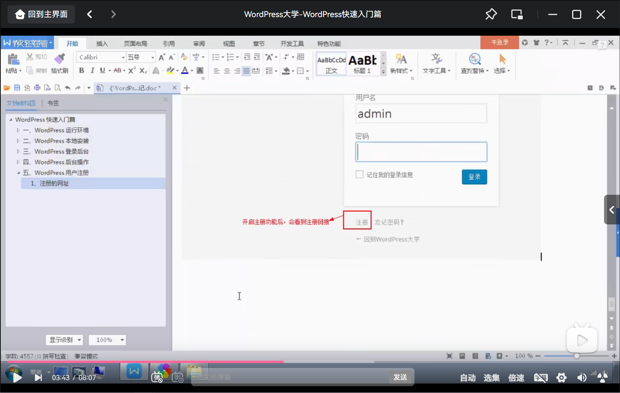Image resolution: width=620 pixels, height=393 pixels.
Task: Switch to mini picture-in-picture window mode
Action: click(x=517, y=14)
